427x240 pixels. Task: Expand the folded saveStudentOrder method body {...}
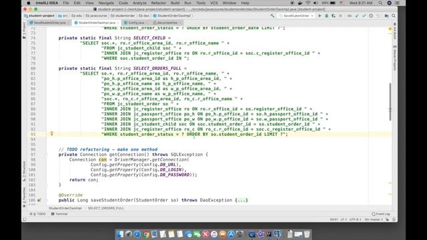pos(242,200)
